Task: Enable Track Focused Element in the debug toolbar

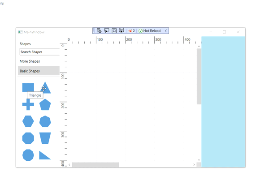Action: click(121, 31)
